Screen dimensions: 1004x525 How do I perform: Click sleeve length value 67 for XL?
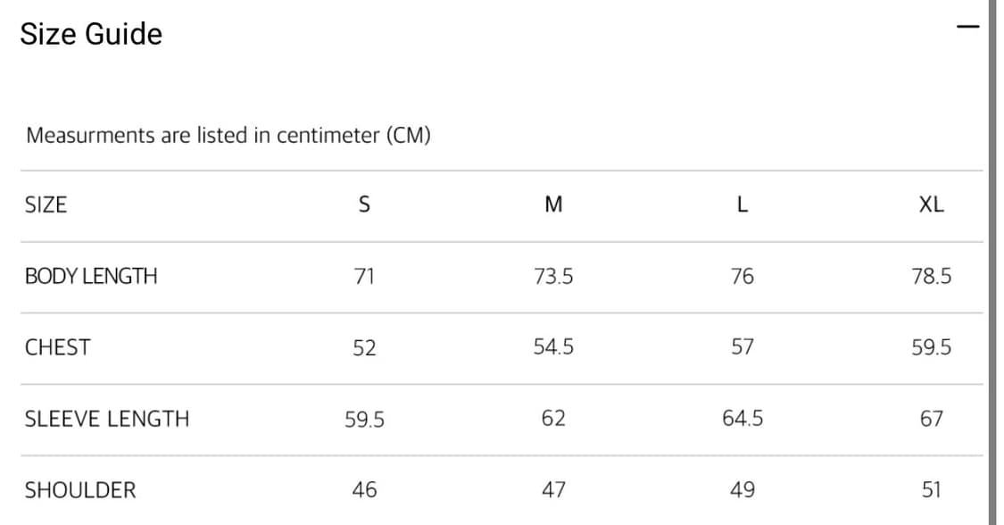click(x=931, y=419)
